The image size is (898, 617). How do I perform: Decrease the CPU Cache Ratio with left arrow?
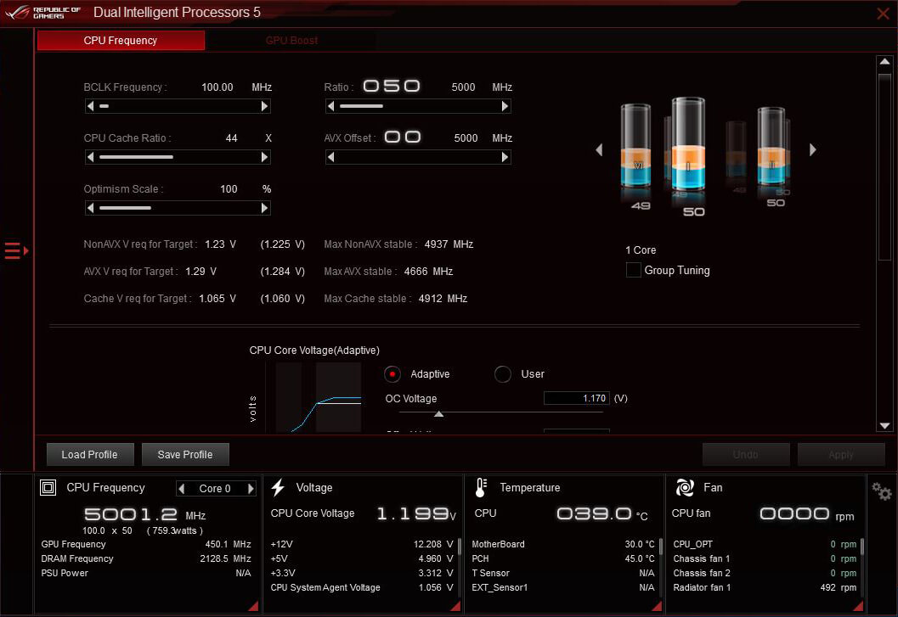tap(90, 157)
